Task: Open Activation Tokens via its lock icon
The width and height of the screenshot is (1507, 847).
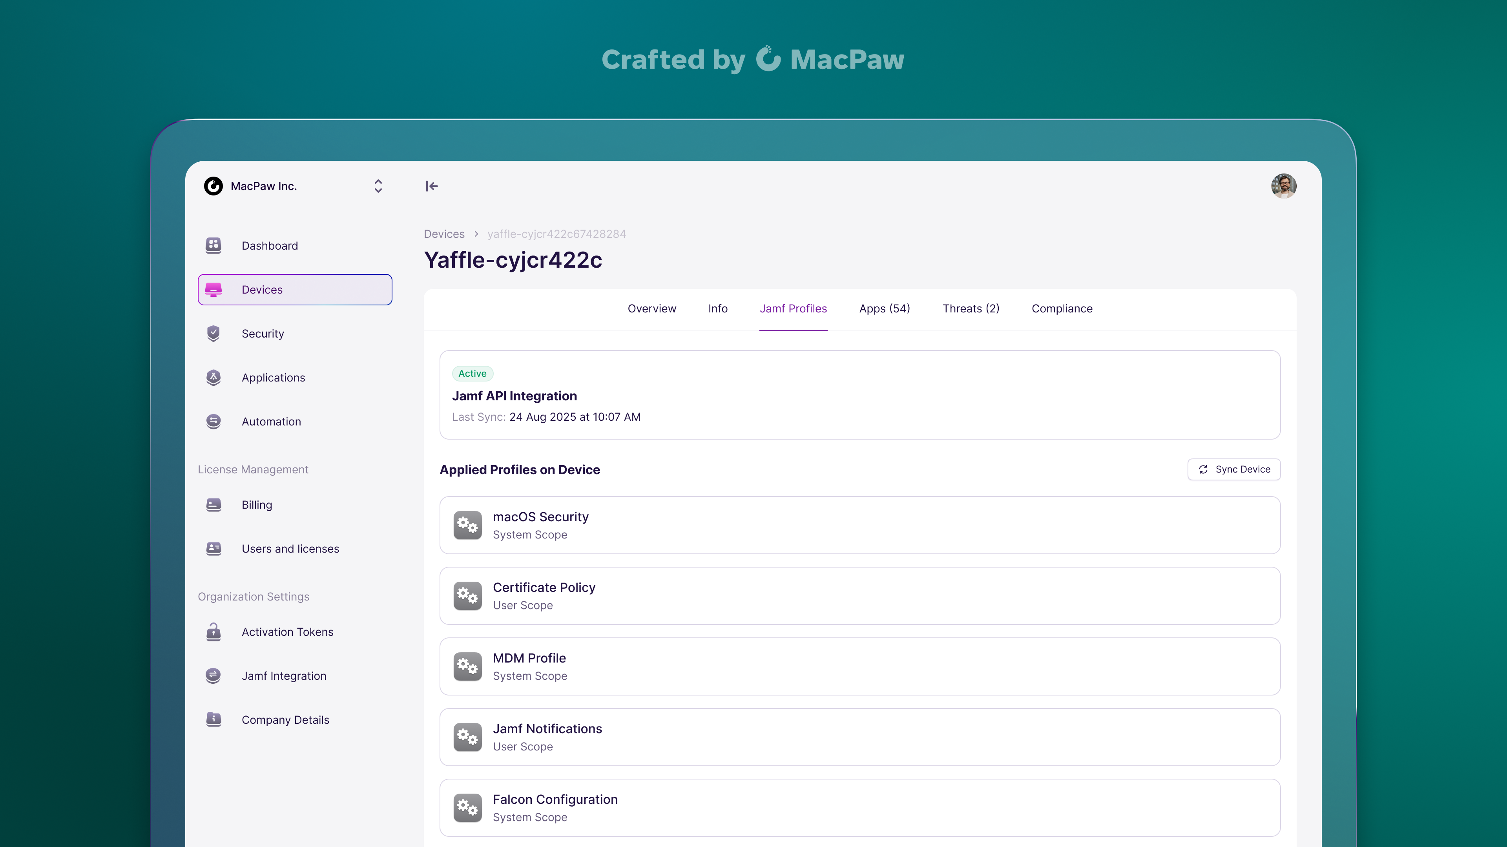Action: (x=213, y=632)
